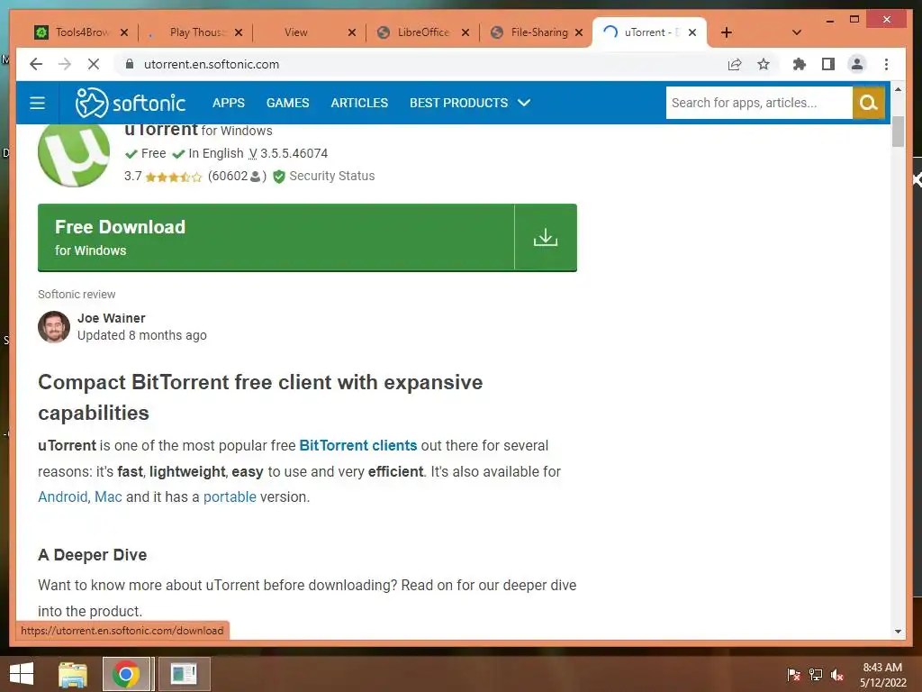Open the Softonic hamburger menu
922x692 pixels.
pyautogui.click(x=38, y=103)
